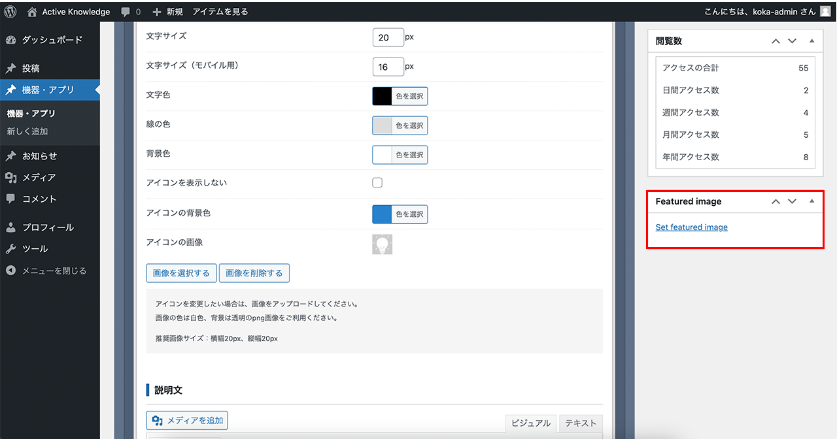Click the 推奨画像サイズ note text

tap(216, 338)
